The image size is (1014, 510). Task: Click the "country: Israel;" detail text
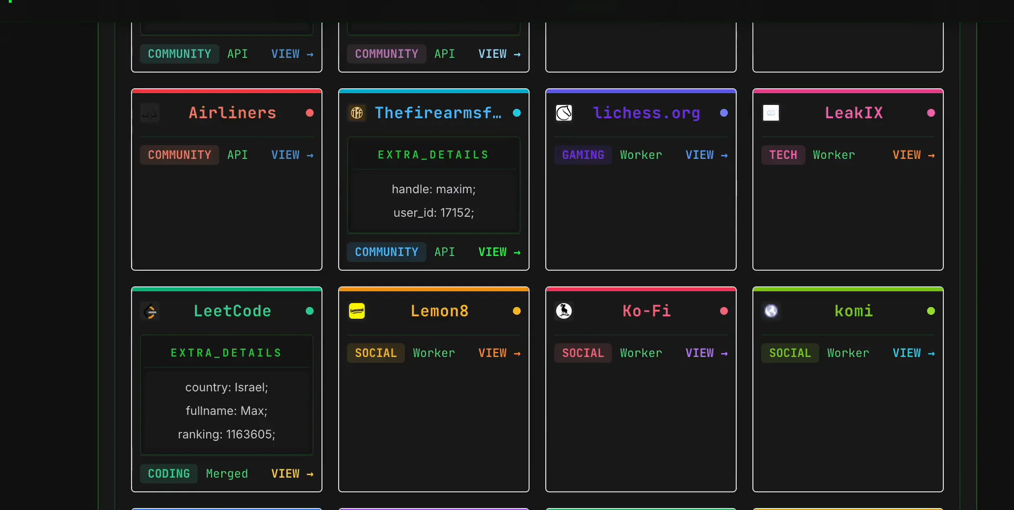[x=227, y=387]
